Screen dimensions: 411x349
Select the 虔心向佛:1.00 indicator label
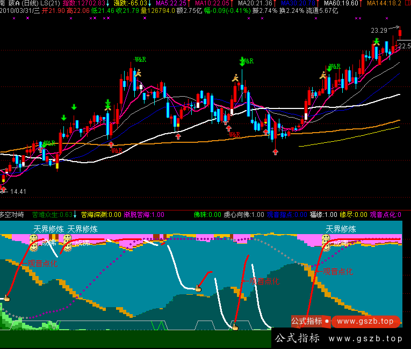coord(244,215)
